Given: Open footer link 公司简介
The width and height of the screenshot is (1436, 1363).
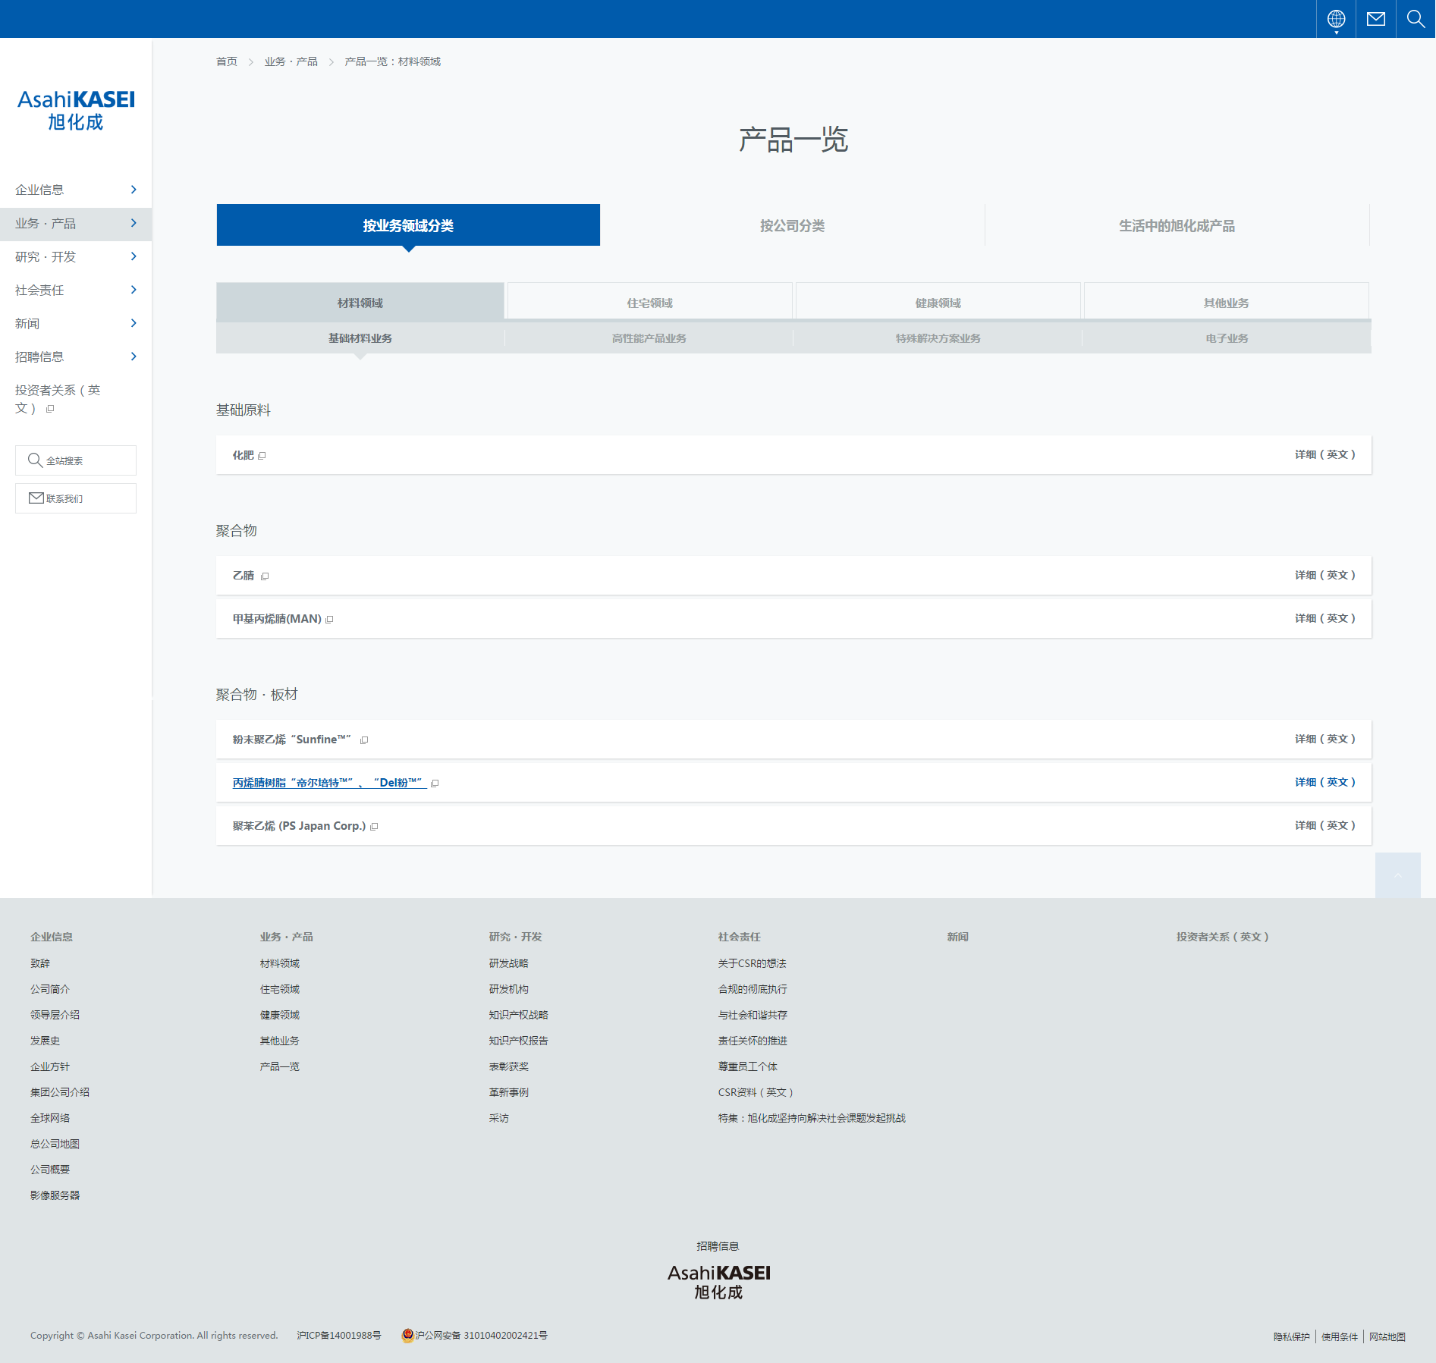Looking at the screenshot, I should click(x=50, y=989).
